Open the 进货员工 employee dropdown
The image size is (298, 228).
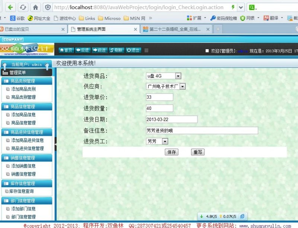tap(165, 142)
